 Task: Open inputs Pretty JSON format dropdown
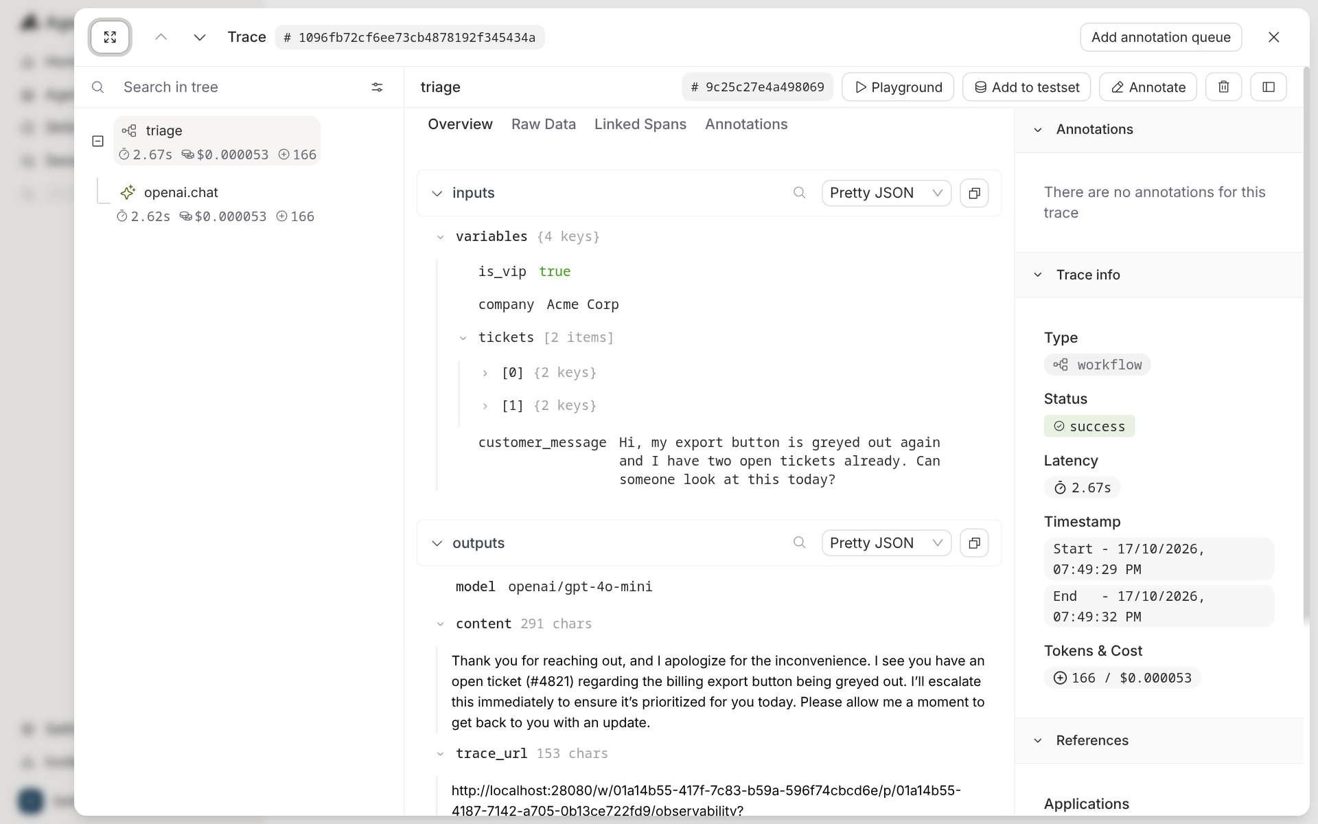point(886,193)
